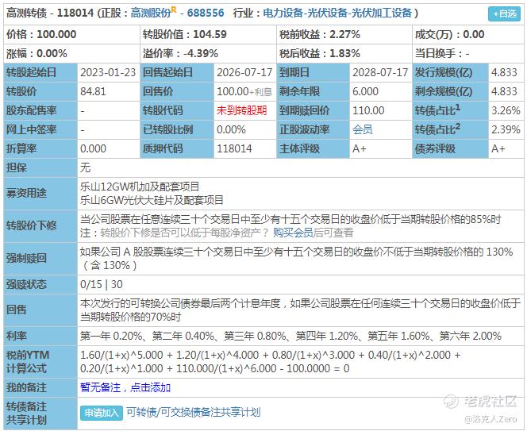Select the 税前收益：2.27% text
The height and width of the screenshot is (431, 527).
pyautogui.click(x=320, y=34)
